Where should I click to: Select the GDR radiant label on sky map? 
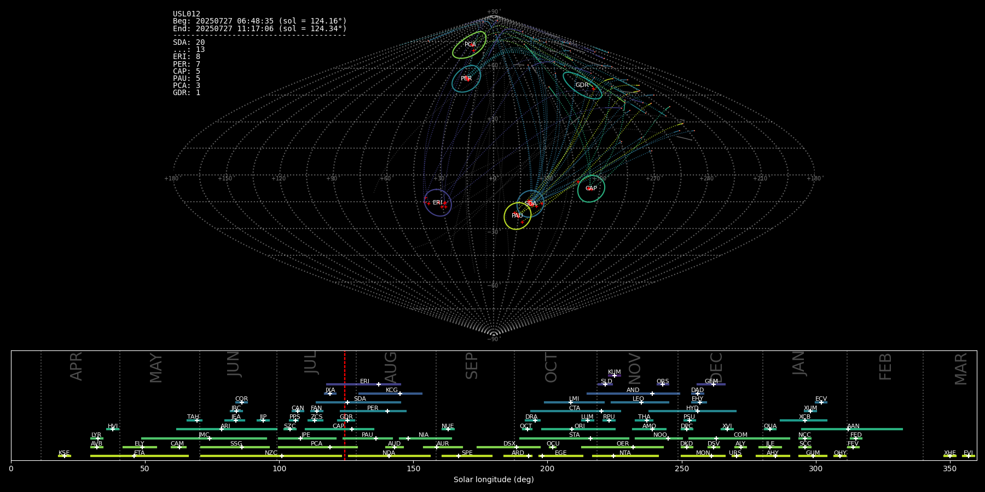pos(582,85)
